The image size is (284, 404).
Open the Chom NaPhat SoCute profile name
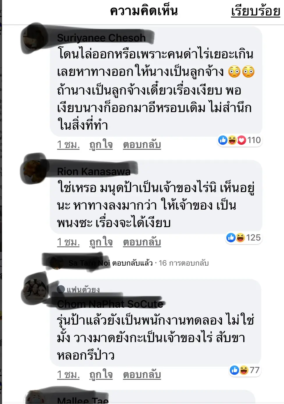(110, 304)
